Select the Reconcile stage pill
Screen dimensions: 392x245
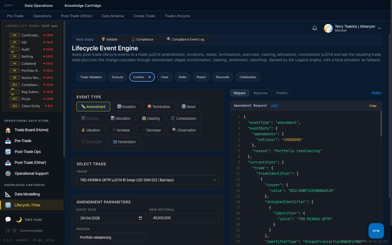[x=223, y=77]
